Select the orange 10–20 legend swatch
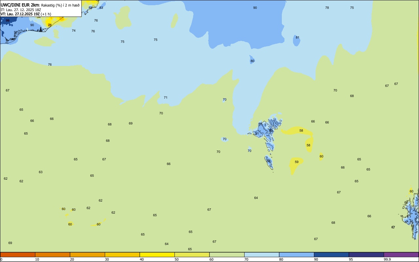This screenshot has width=419, height=262. (x=52, y=254)
